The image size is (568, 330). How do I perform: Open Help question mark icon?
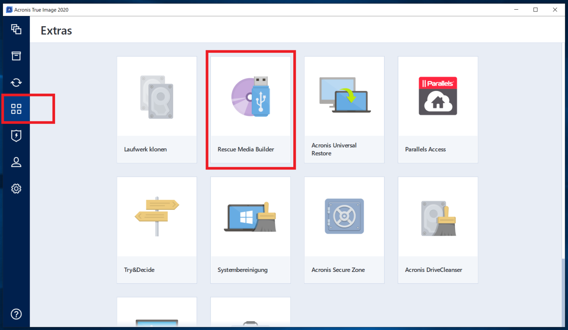(16, 314)
